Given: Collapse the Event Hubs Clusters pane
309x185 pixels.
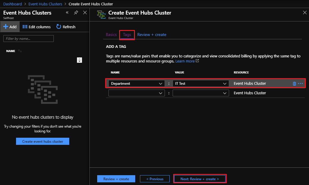Looking at the screenshot, I should (x=67, y=12).
